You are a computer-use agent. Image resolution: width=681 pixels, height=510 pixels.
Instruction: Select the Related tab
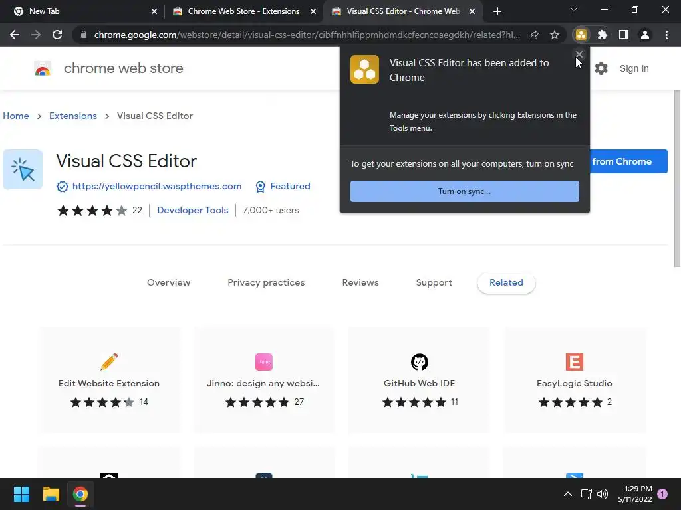pos(506,282)
